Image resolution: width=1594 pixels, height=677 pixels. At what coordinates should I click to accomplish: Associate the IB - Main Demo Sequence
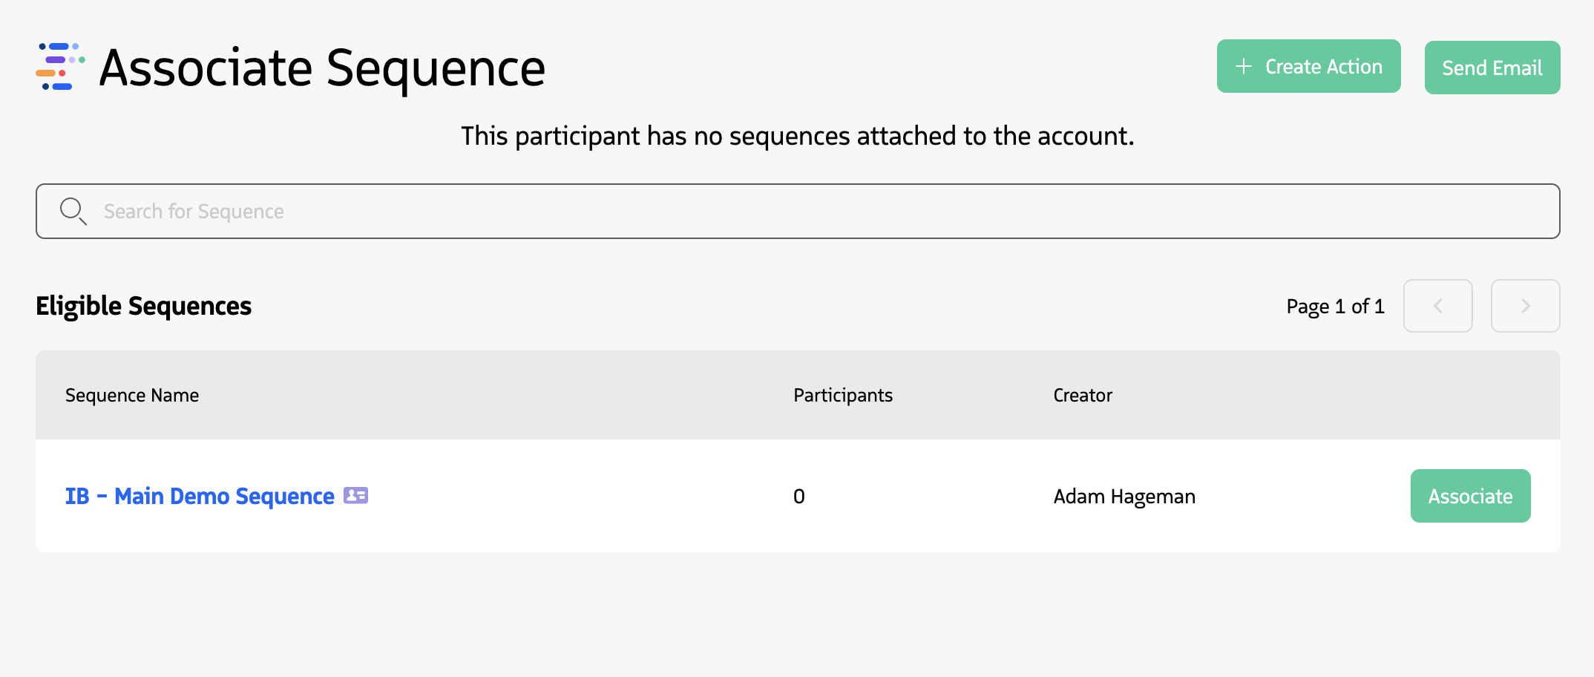[1470, 495]
